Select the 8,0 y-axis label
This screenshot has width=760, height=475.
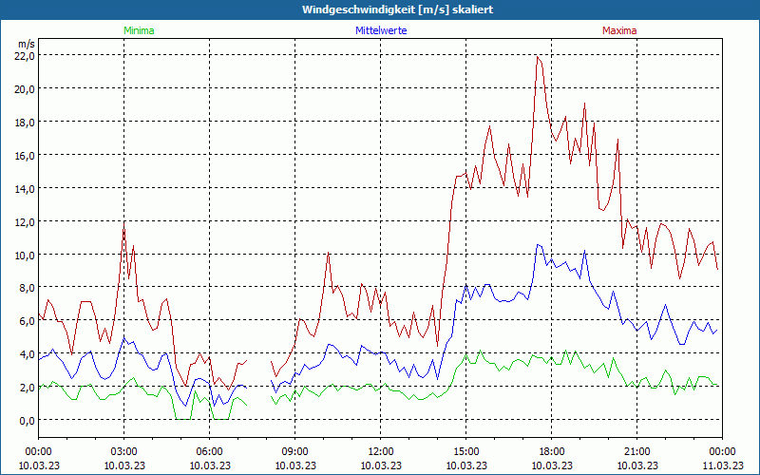tap(27, 288)
